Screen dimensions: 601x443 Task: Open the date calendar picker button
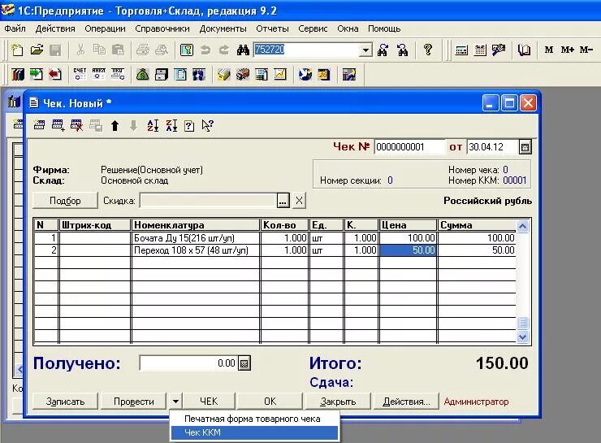[525, 147]
